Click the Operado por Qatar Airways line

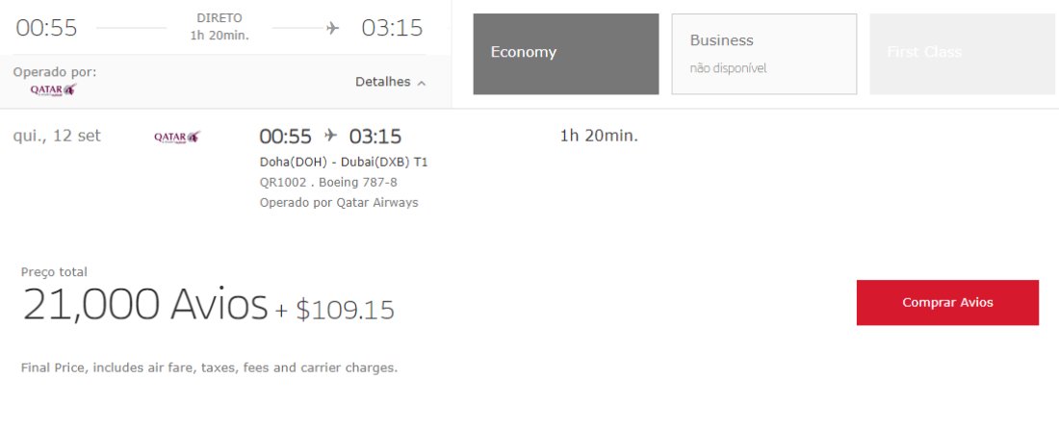339,202
